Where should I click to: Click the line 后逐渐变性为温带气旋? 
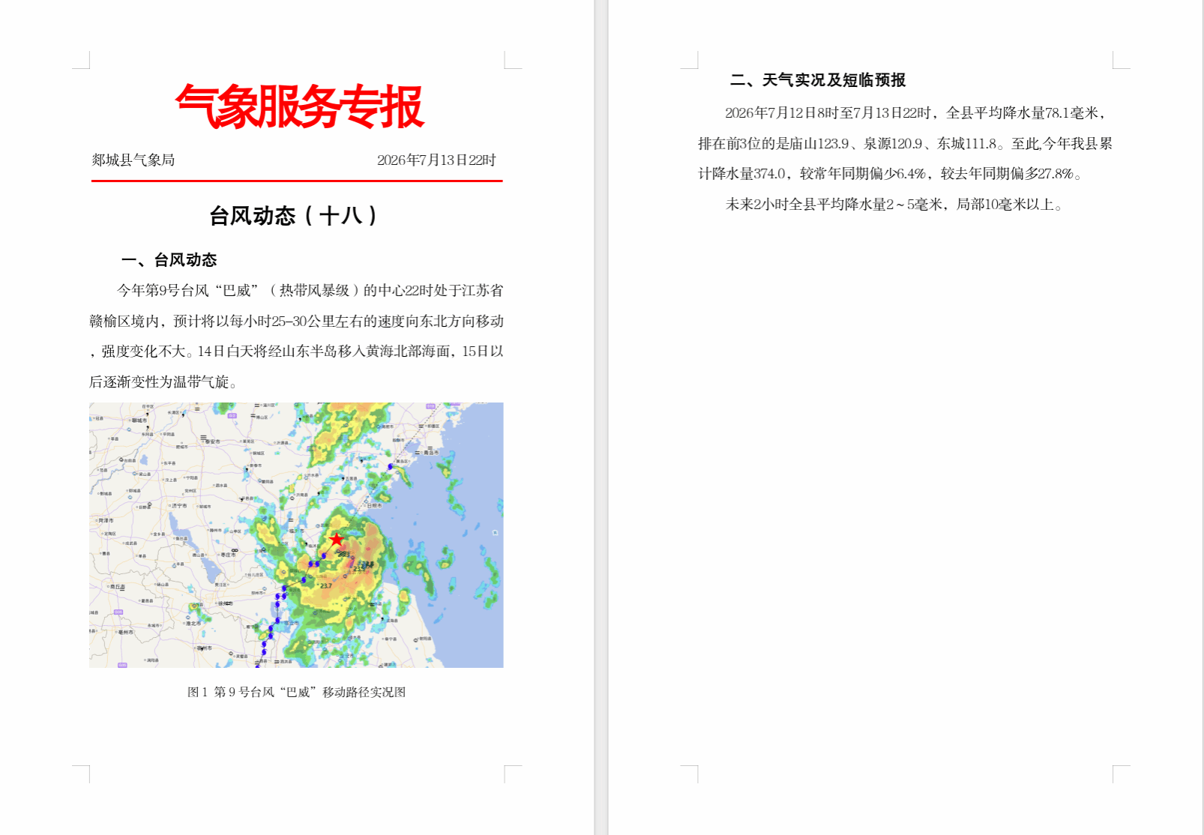(x=163, y=382)
